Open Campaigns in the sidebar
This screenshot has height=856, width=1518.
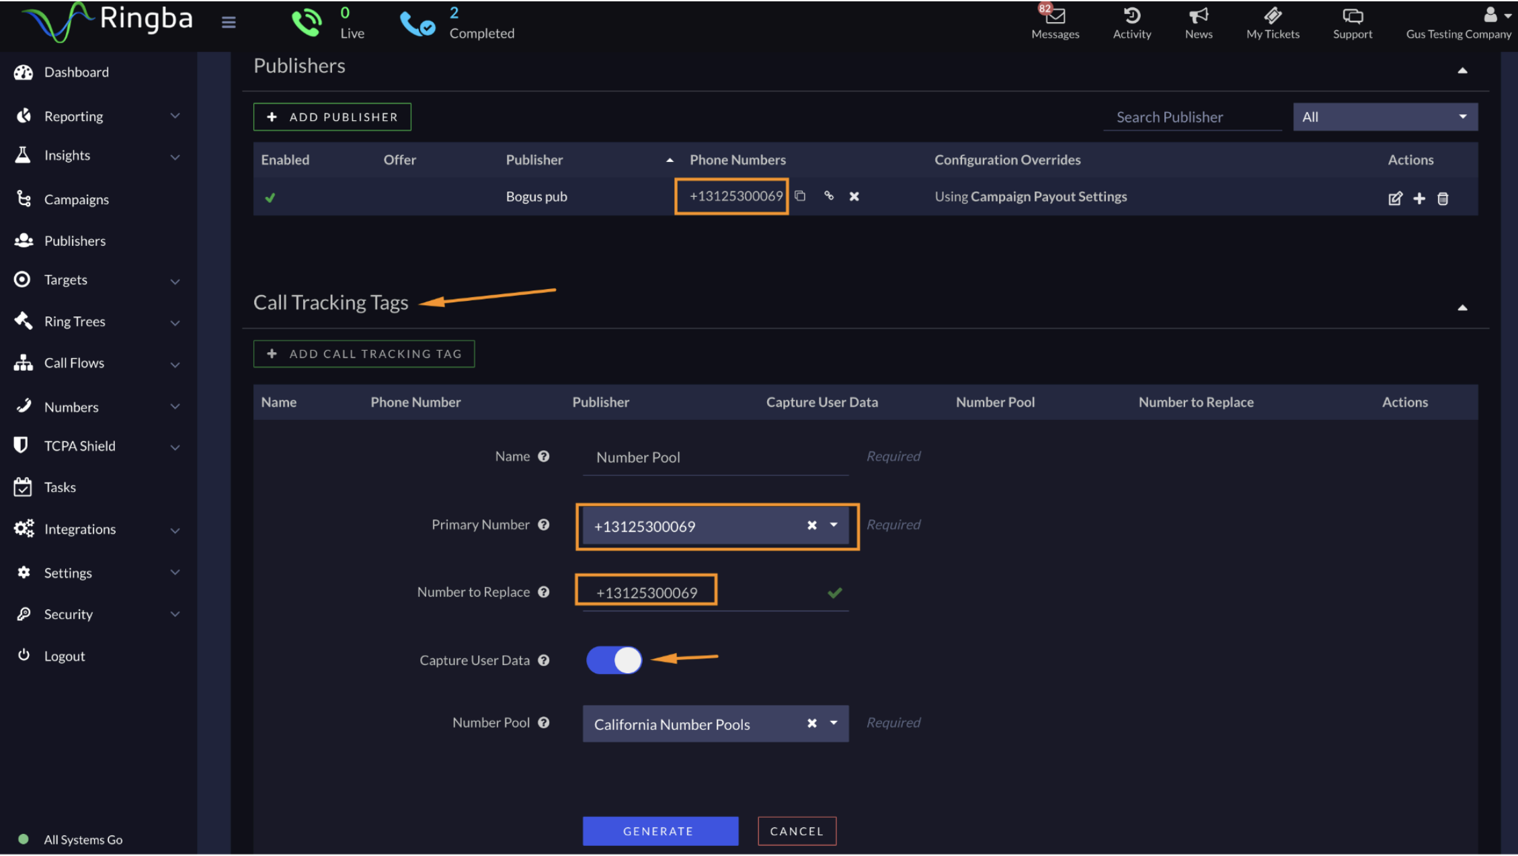pyautogui.click(x=76, y=200)
